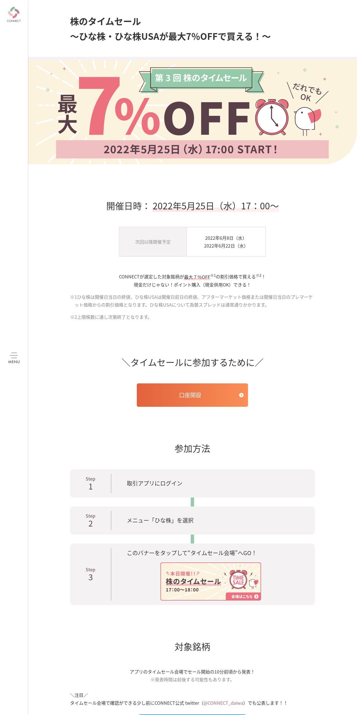Click the 次回以降開催予定 table header cell
The image size is (357, 715).
click(x=153, y=242)
